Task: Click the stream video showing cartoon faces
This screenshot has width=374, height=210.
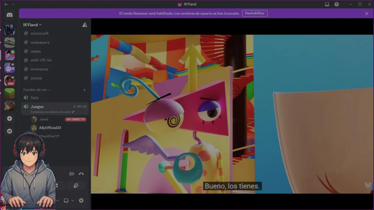Action: click(232, 114)
